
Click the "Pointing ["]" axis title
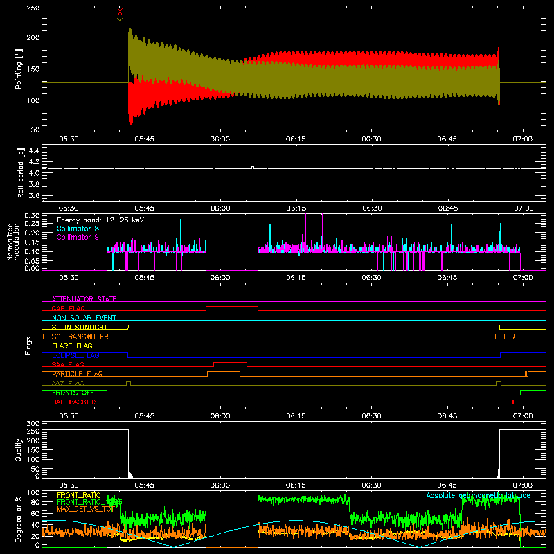pyautogui.click(x=19, y=69)
